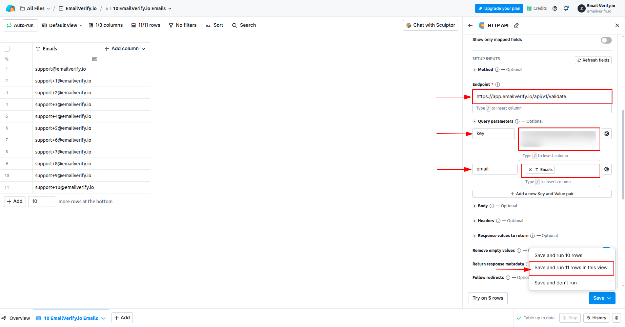The image size is (625, 327).
Task: Click the HTTP API panel scrollbar
Action: tap(623, 155)
